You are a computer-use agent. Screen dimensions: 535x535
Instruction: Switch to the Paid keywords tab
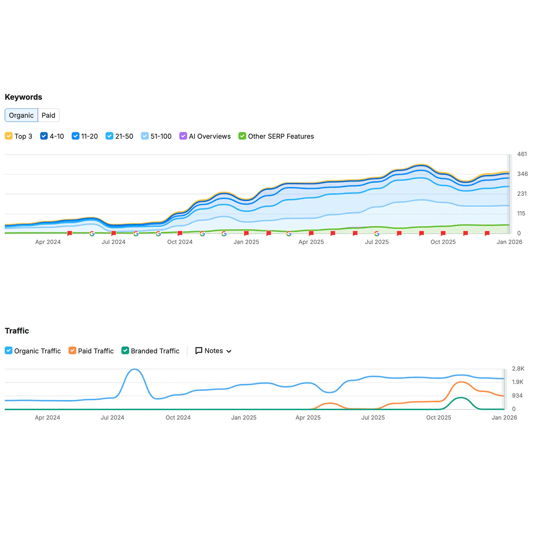pos(49,115)
